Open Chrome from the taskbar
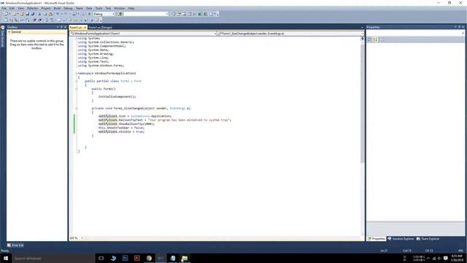 (x=149, y=258)
